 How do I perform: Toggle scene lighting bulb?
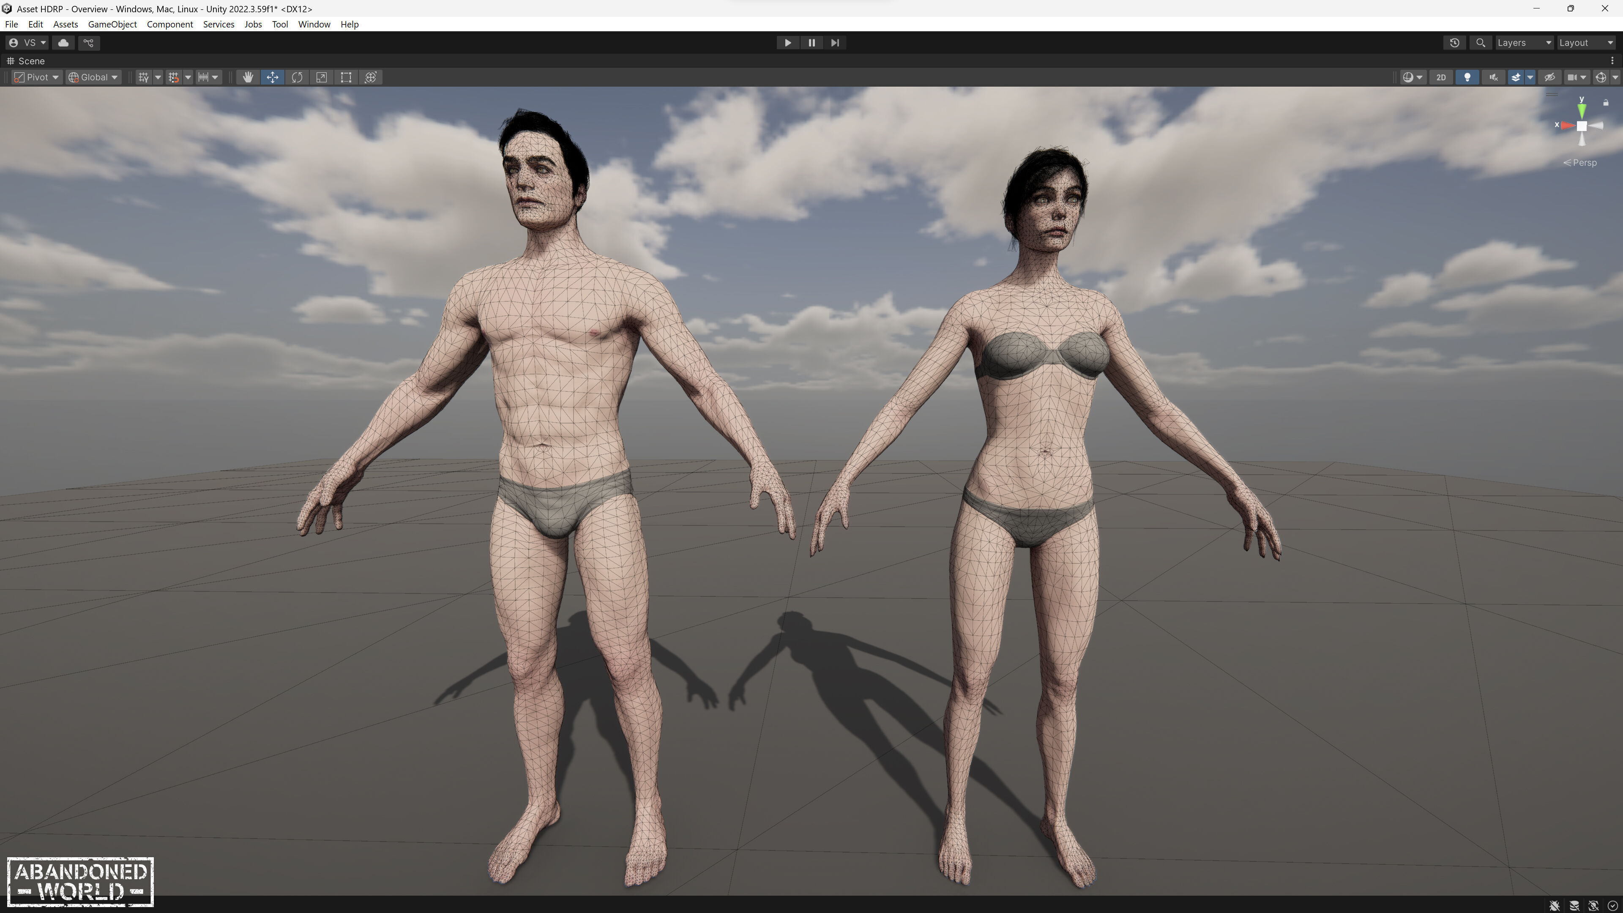[x=1467, y=77]
